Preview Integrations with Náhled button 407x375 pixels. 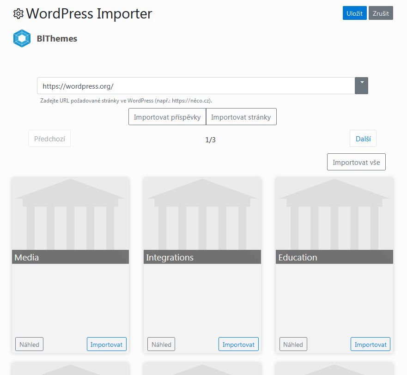(161, 344)
